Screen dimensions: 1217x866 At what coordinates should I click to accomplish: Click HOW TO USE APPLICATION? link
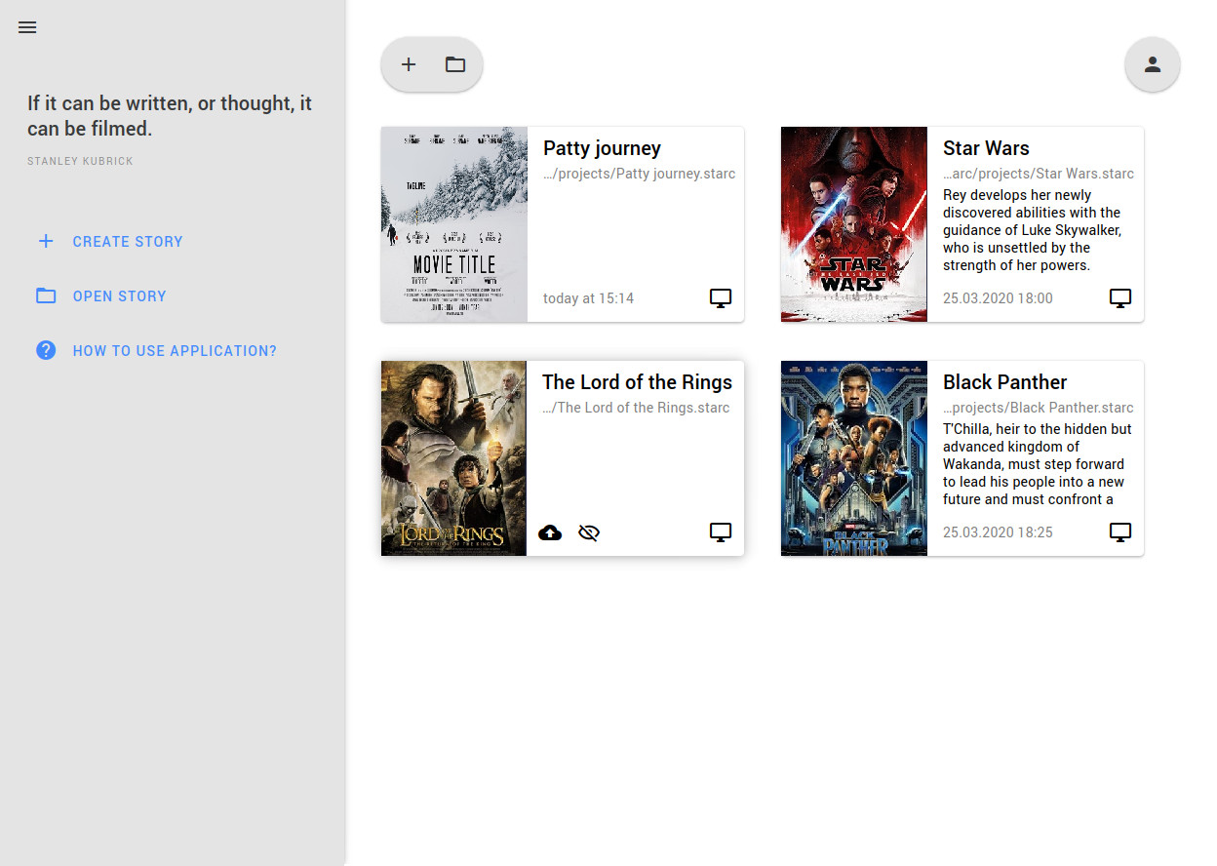(175, 350)
